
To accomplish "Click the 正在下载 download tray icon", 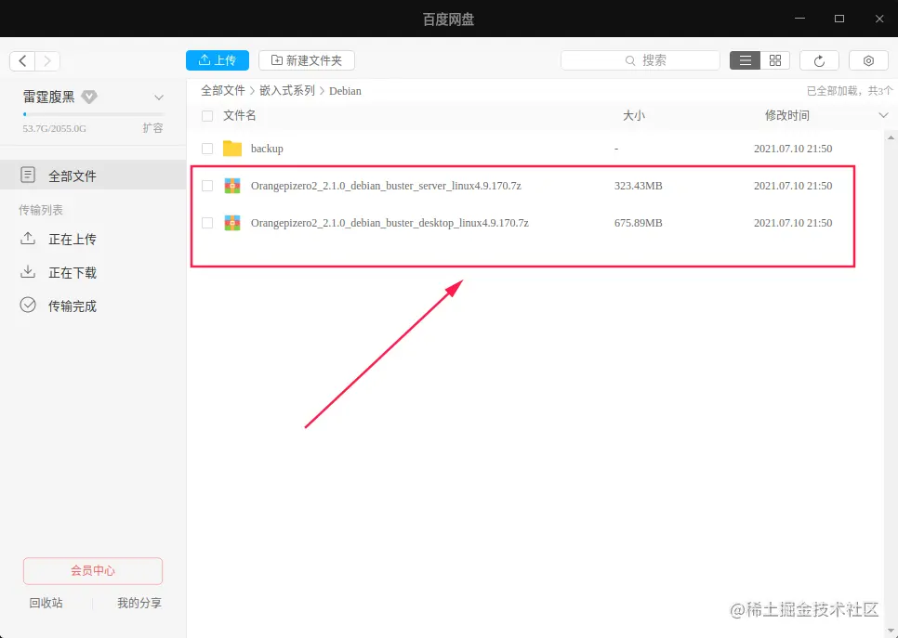I will click(x=28, y=272).
